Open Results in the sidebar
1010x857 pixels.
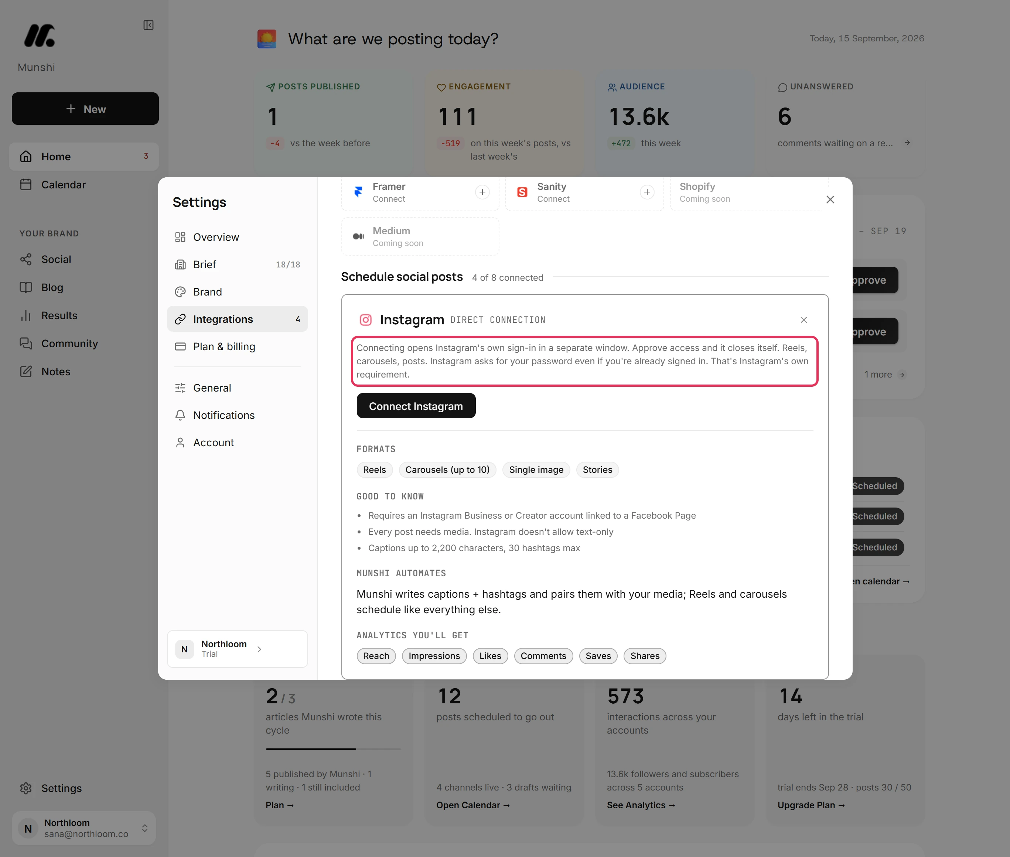[x=83, y=316]
